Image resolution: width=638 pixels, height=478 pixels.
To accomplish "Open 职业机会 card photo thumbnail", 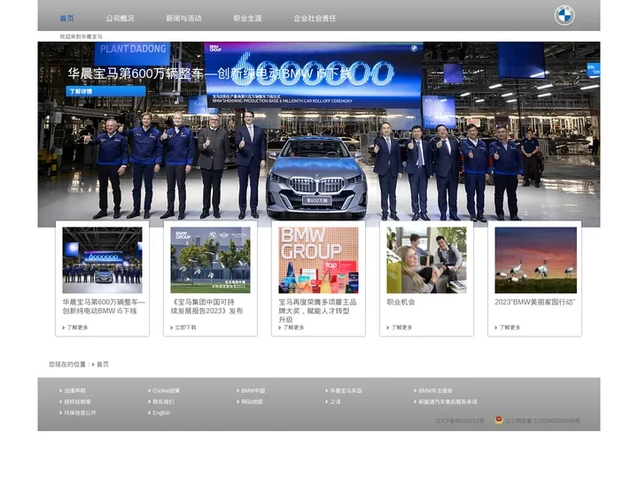I will 426,260.
